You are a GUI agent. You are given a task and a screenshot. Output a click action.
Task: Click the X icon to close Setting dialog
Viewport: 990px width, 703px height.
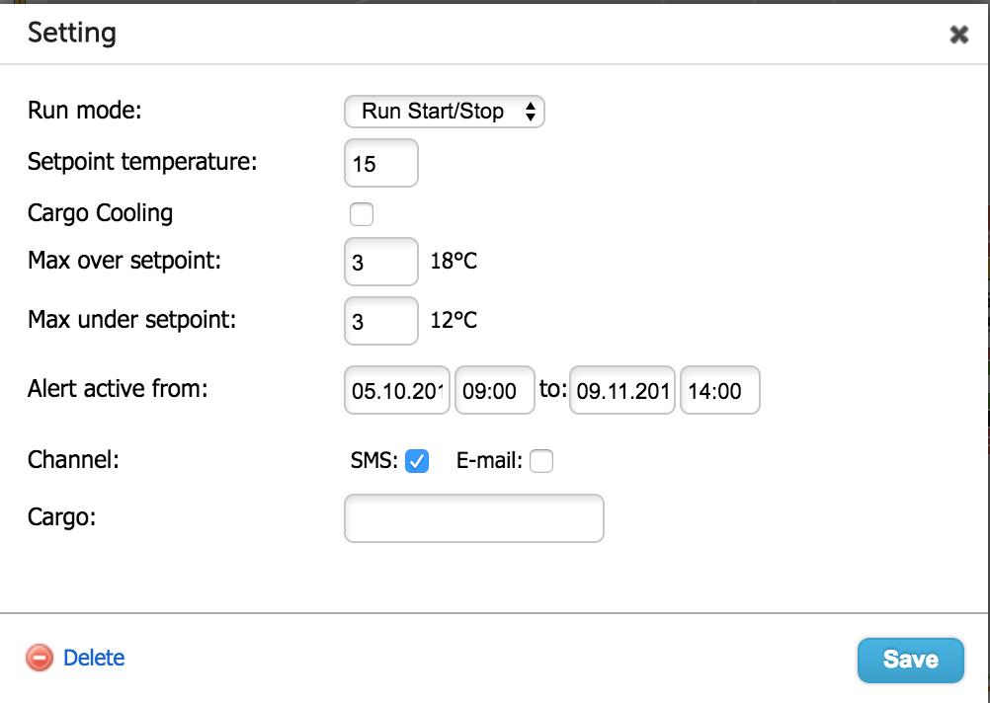(958, 34)
